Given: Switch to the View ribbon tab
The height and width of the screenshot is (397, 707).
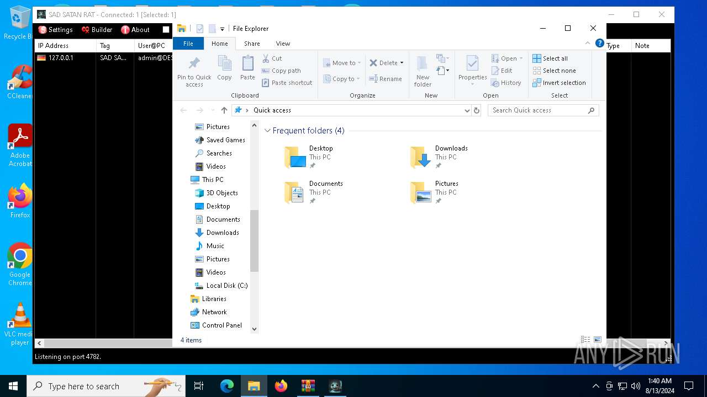Looking at the screenshot, I should click(283, 44).
